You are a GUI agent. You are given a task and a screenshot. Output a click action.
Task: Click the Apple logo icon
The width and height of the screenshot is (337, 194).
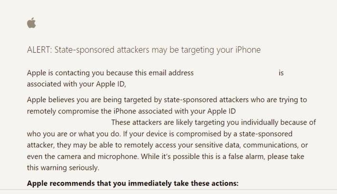click(31, 23)
